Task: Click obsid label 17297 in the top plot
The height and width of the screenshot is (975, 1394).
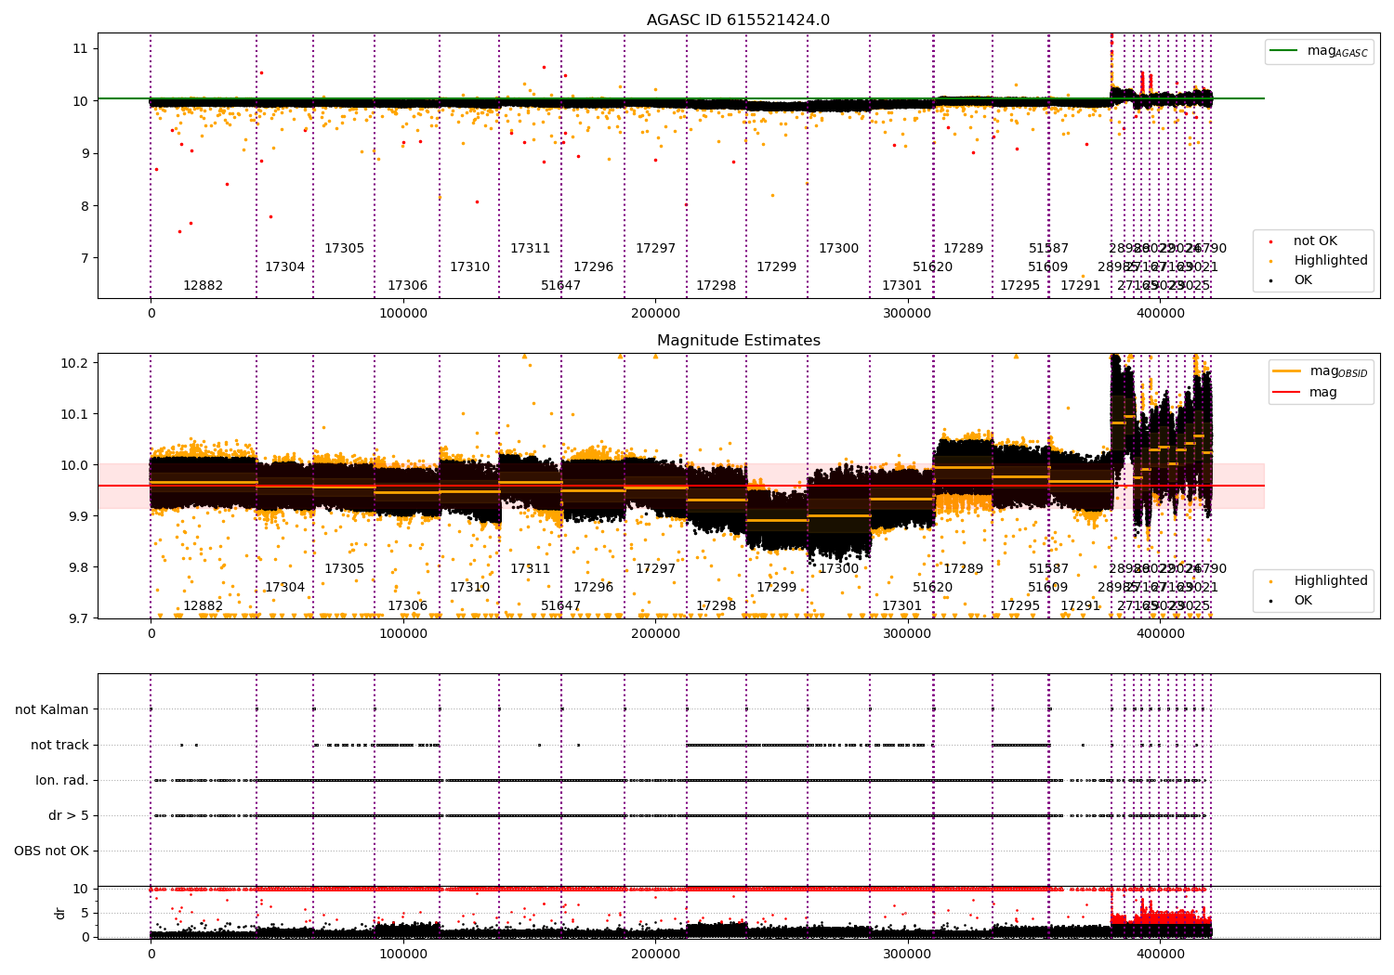Action: (655, 249)
